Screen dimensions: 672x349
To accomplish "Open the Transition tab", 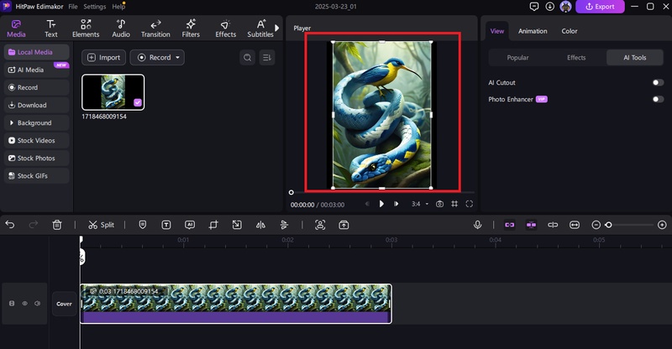I will (x=155, y=29).
